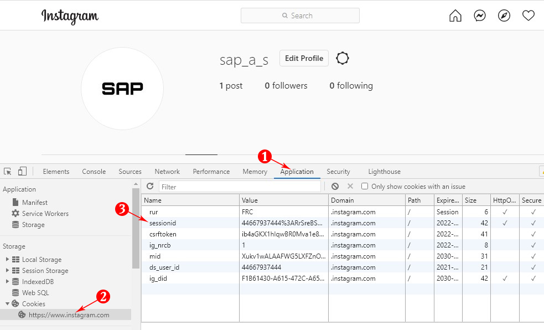
Task: Click the sidebar scrollbar in Application panel
Action: coord(136,228)
